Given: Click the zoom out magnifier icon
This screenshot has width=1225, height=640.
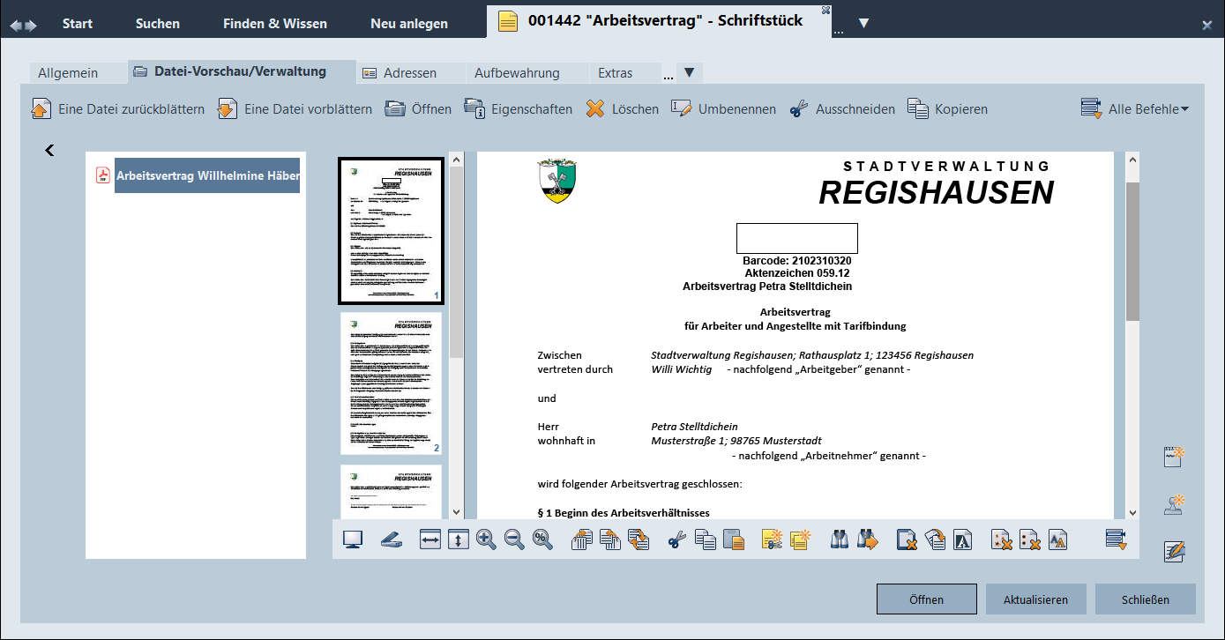Looking at the screenshot, I should tap(514, 540).
